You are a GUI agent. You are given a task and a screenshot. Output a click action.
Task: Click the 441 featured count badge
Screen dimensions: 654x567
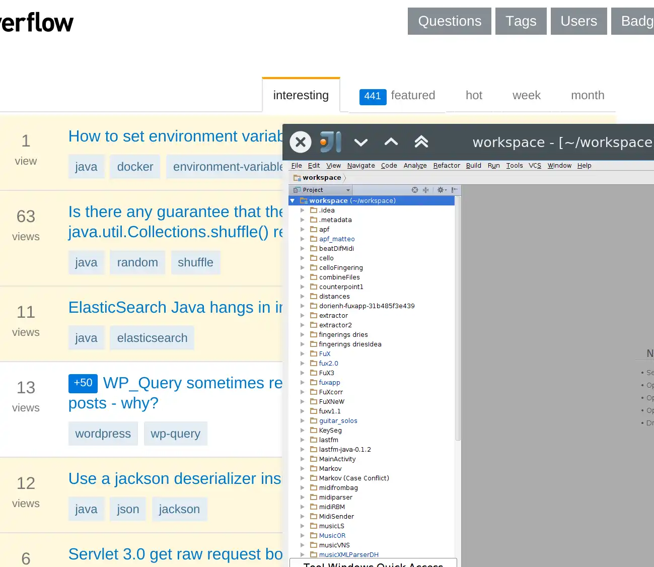(373, 97)
